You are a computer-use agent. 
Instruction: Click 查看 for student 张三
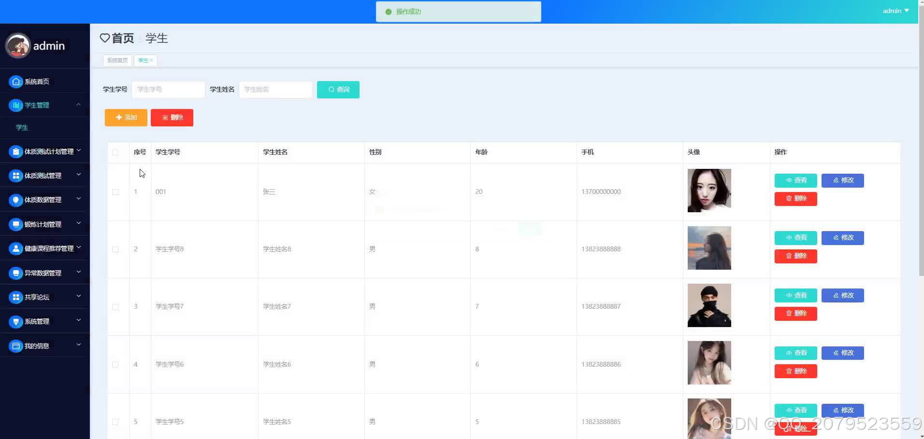click(796, 180)
